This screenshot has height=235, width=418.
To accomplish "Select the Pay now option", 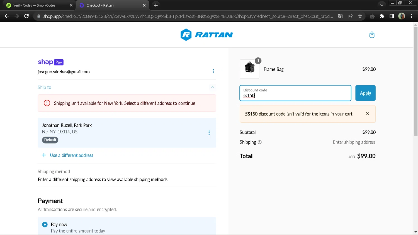I will tap(45, 224).
